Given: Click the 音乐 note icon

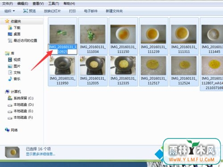Looking at the screenshot, I should 10,79.
